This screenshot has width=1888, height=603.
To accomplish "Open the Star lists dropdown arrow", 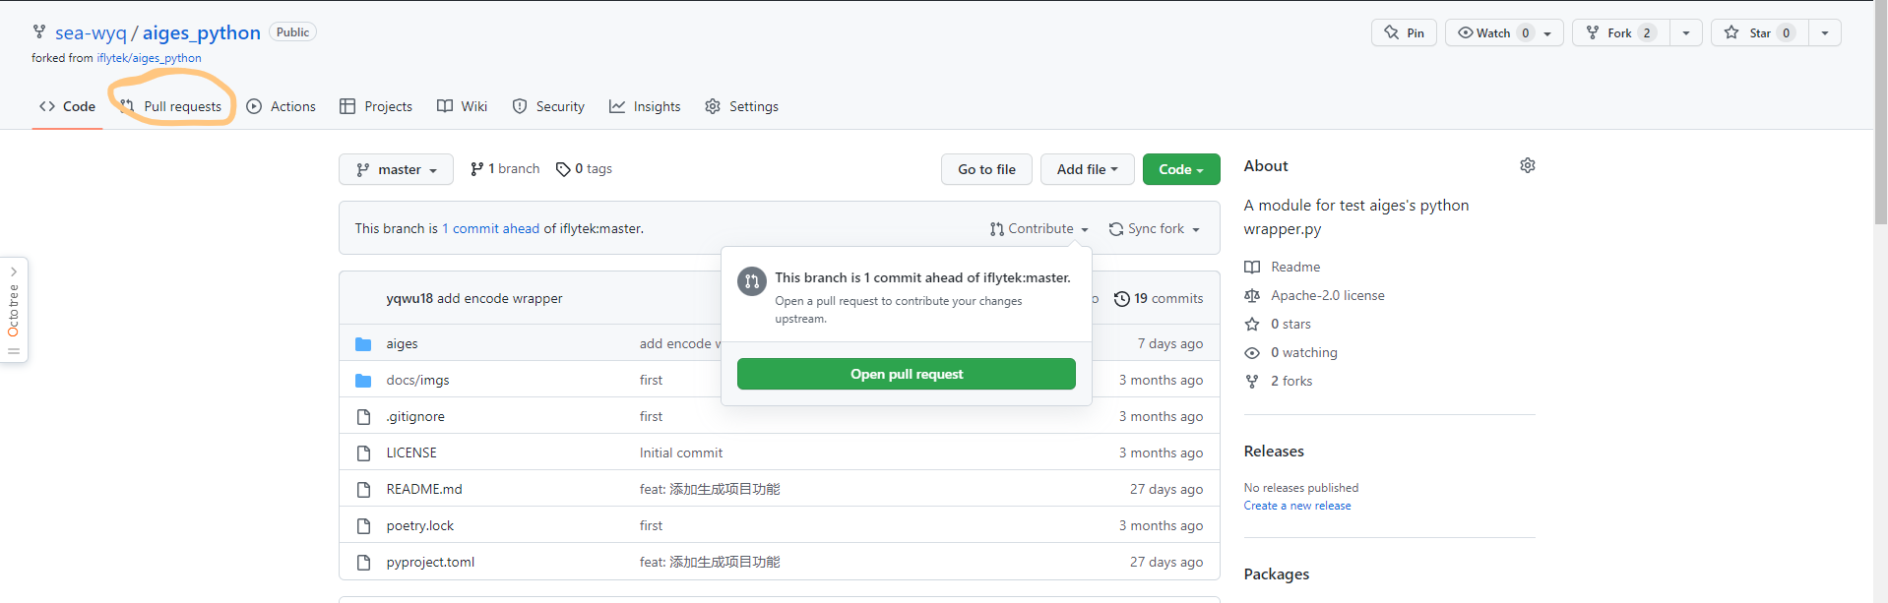I will (x=1825, y=32).
